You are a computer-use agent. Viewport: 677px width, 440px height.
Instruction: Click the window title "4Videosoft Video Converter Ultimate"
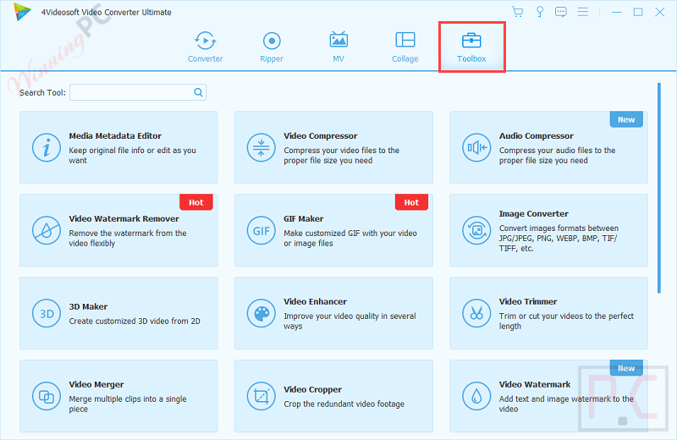point(107,12)
